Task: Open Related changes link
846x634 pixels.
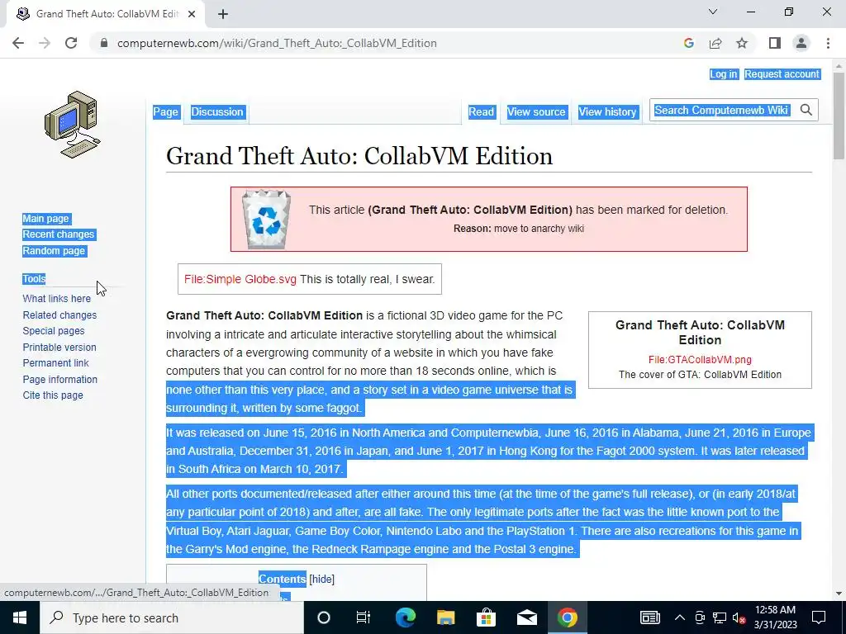Action: 59,315
